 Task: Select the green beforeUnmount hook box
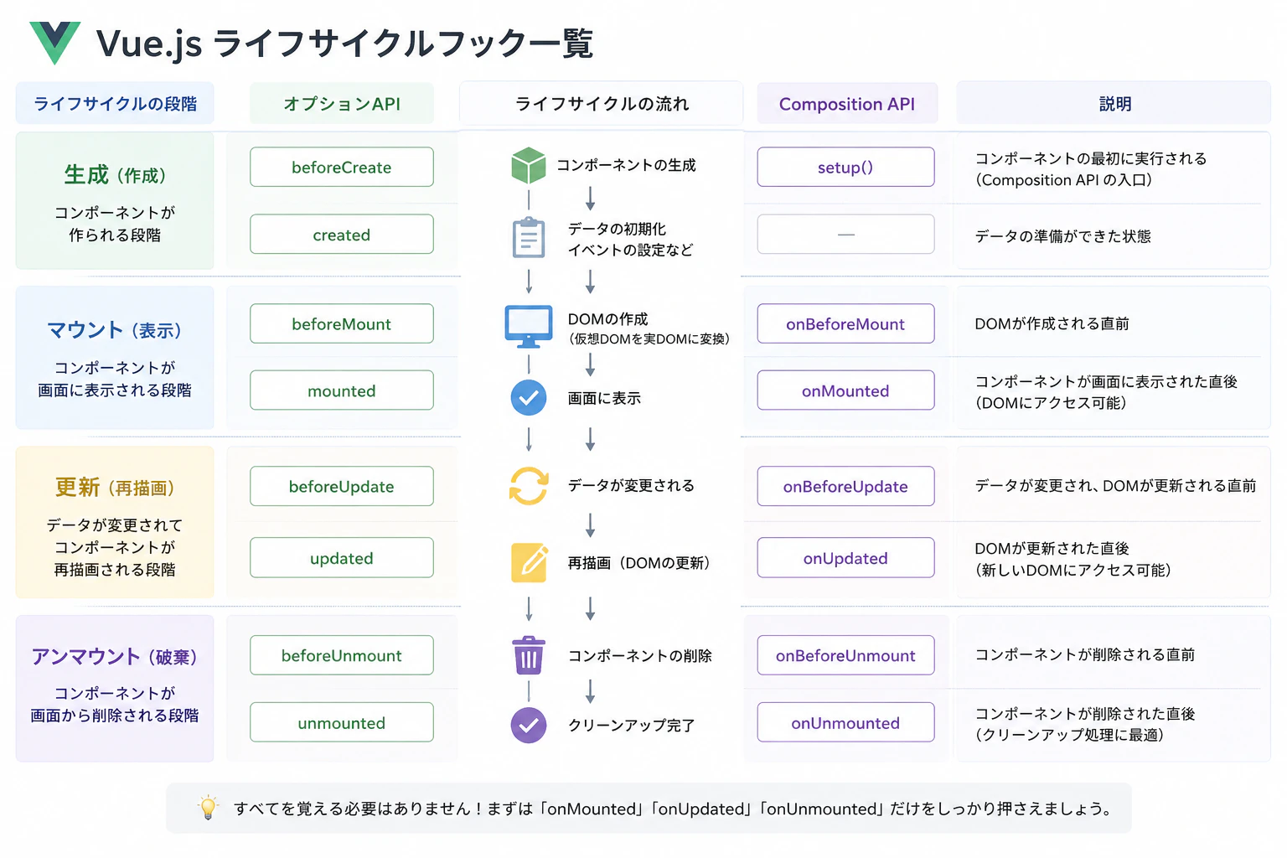click(342, 655)
